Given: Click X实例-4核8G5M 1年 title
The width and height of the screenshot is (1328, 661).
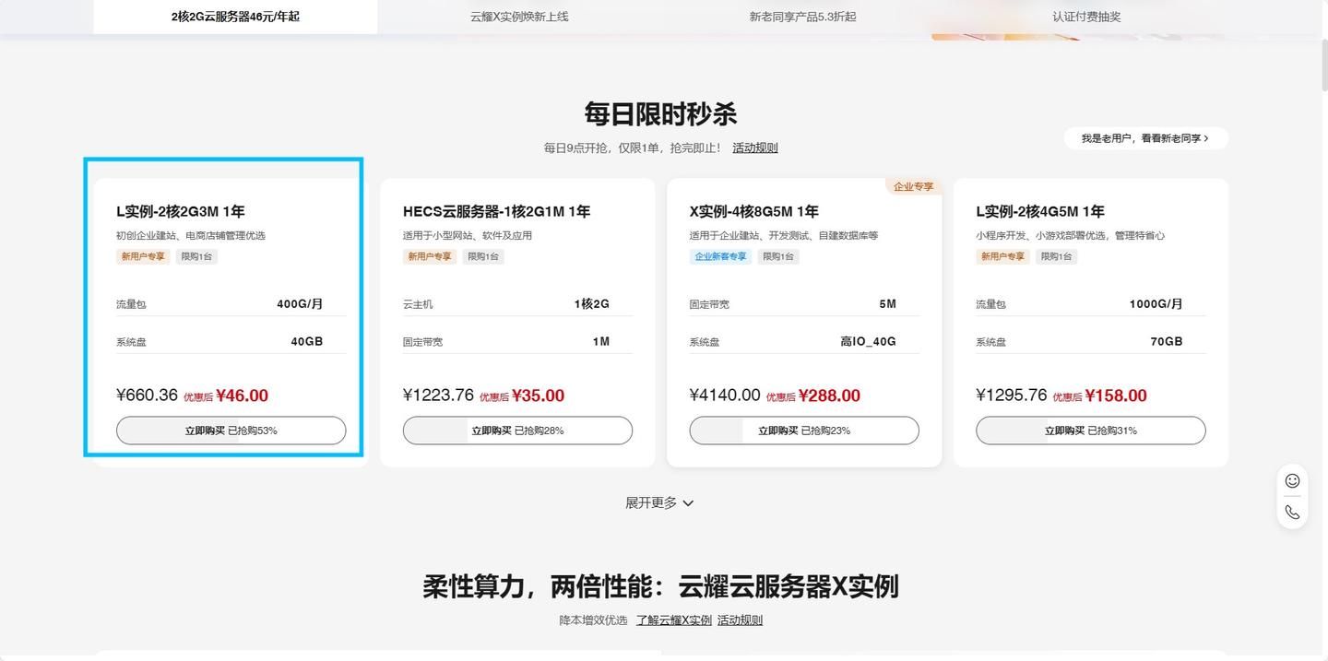Looking at the screenshot, I should (754, 211).
